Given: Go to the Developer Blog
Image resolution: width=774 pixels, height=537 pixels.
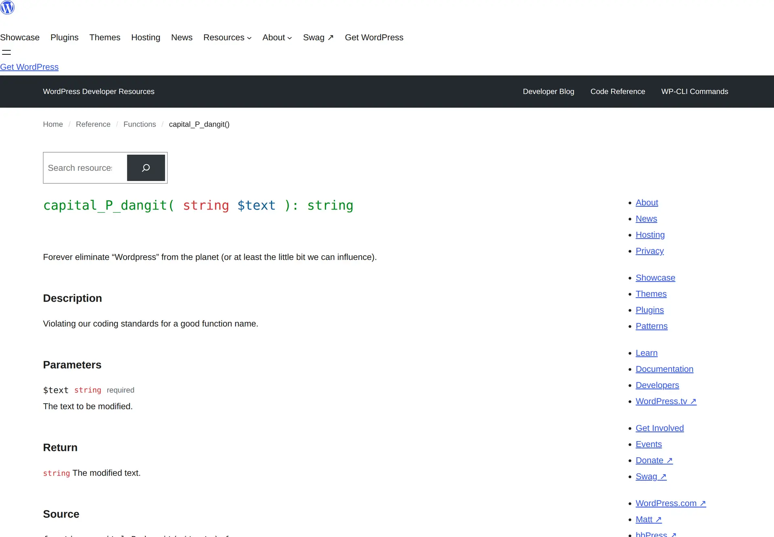Looking at the screenshot, I should (548, 91).
